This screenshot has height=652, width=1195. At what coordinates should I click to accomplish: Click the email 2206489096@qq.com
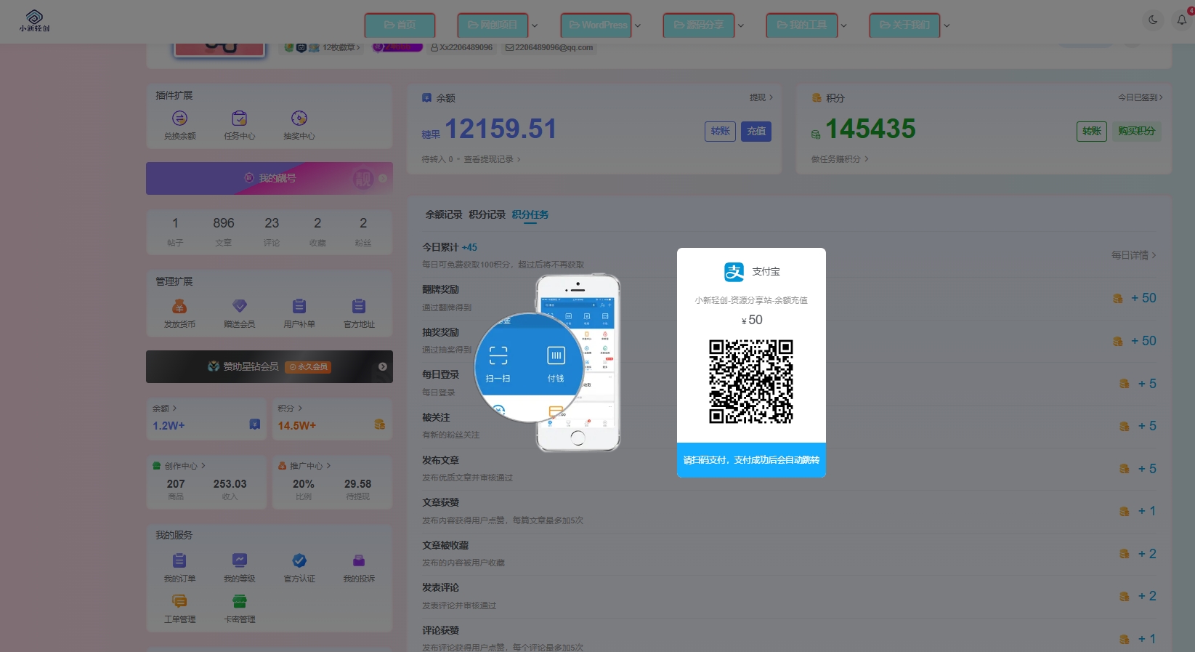pos(549,47)
